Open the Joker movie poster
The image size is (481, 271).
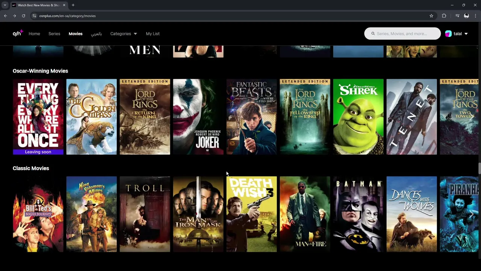pyautogui.click(x=198, y=117)
